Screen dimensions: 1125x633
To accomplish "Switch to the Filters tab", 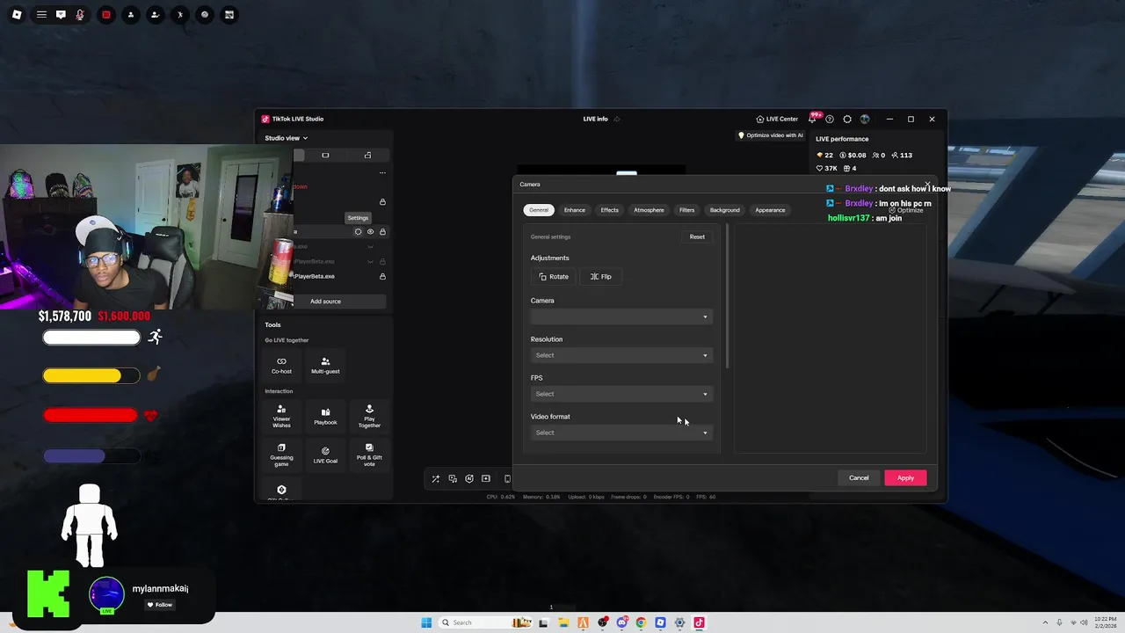I will click(687, 210).
